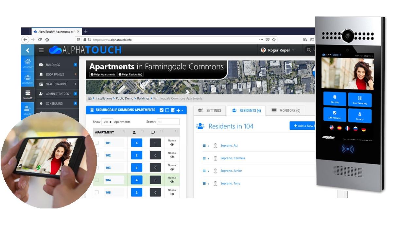
Task: Click the breadcrumb home icon
Action: tap(90, 98)
